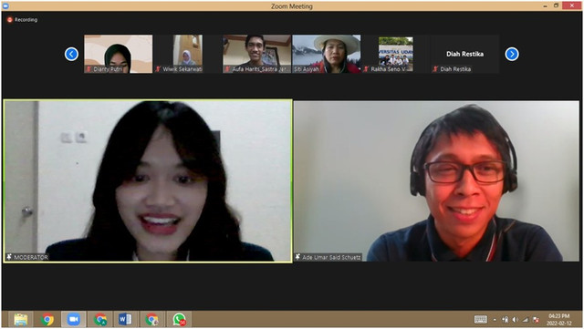Click the previous participants arrow in gallery strip
Viewport: 584px width, 329px height.
pos(71,54)
